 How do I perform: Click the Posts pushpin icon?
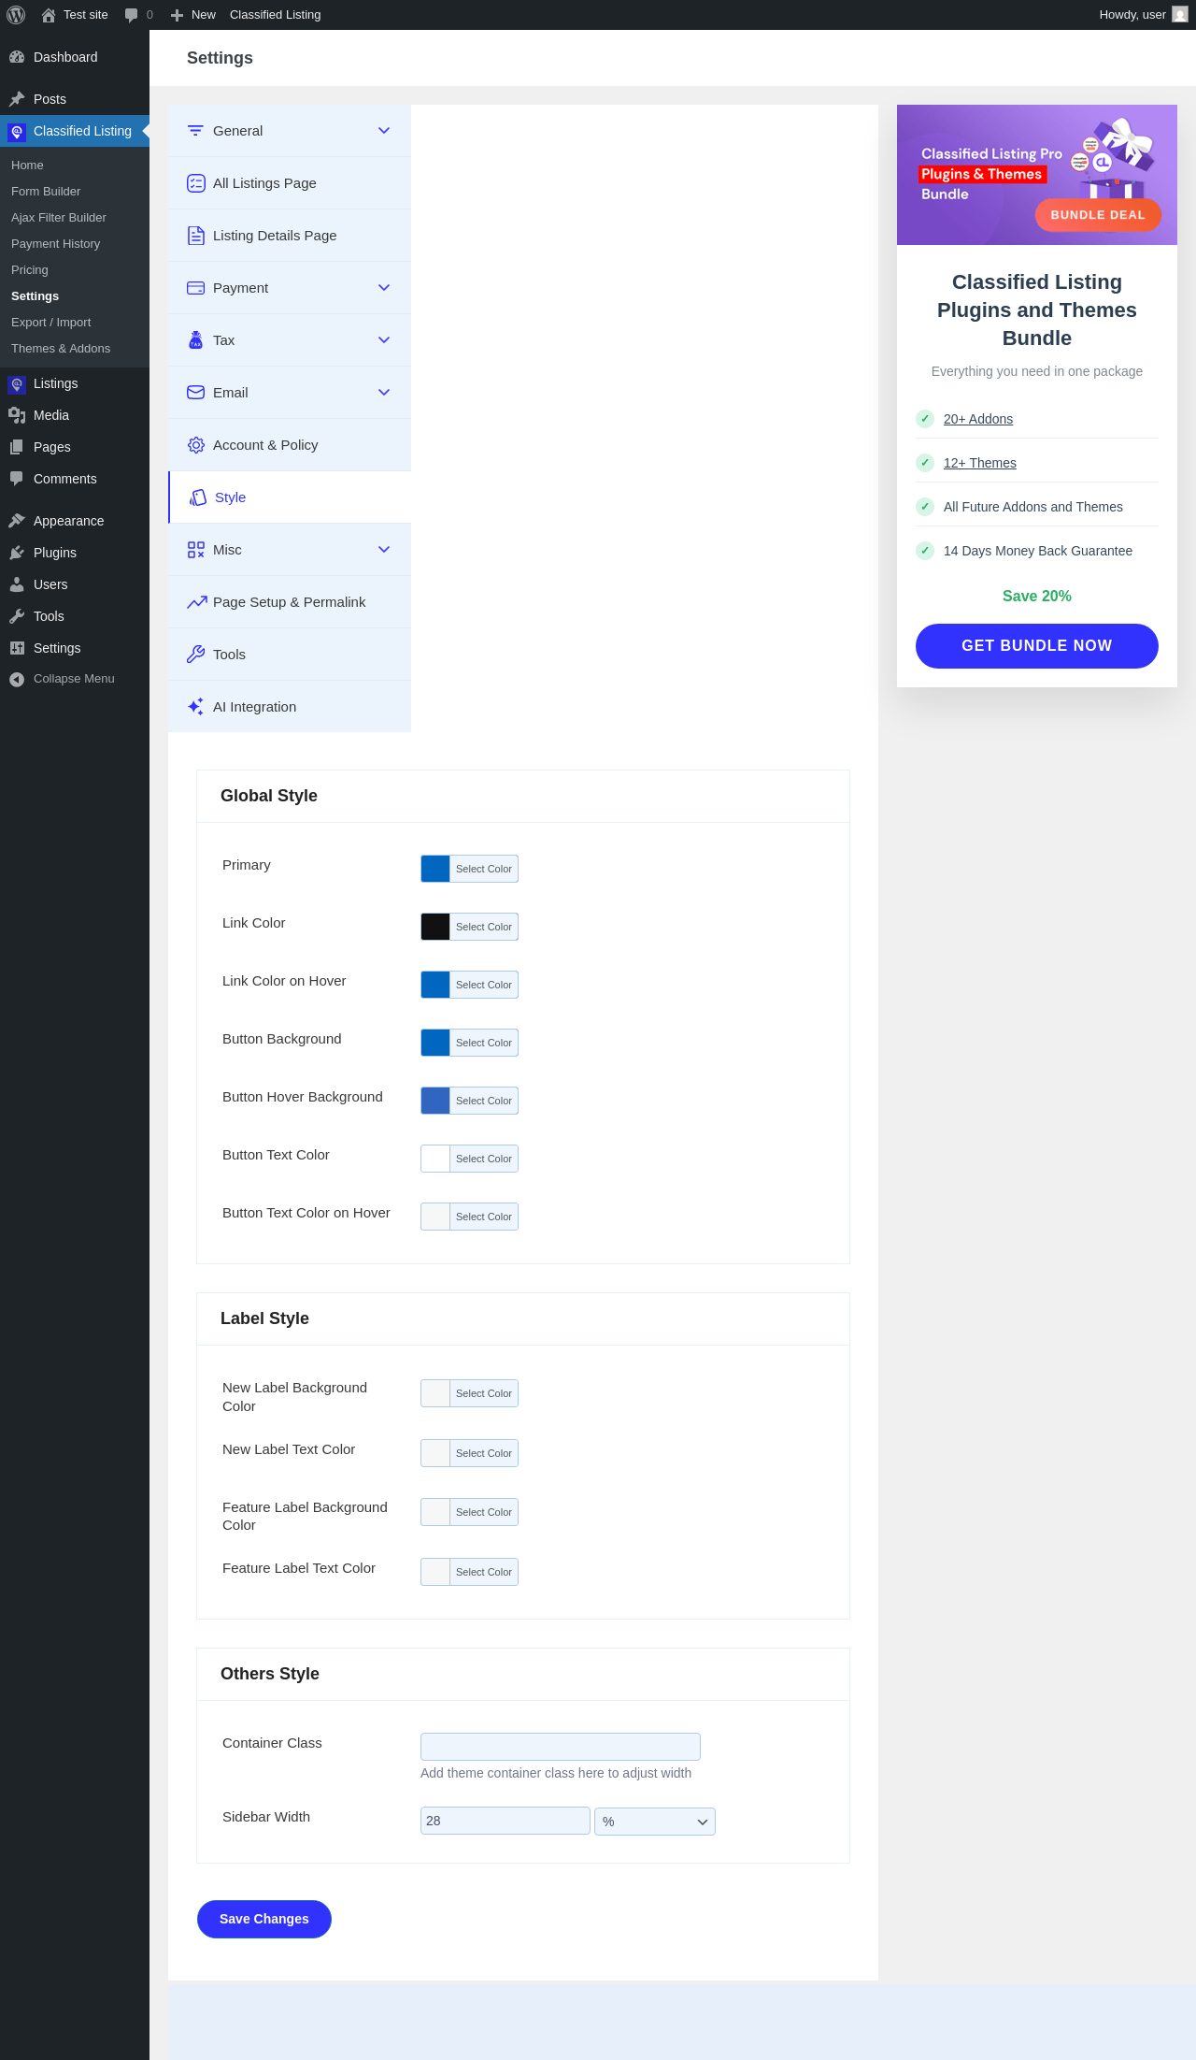click(x=17, y=99)
